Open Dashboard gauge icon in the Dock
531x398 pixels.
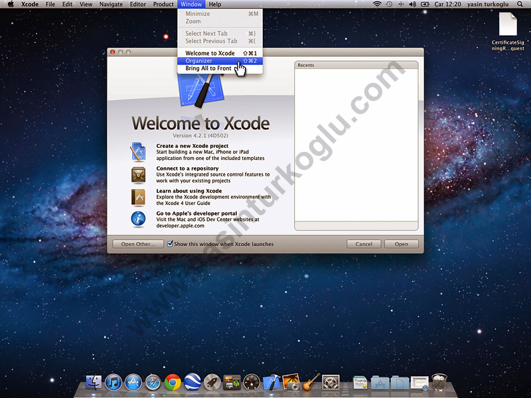(x=252, y=383)
